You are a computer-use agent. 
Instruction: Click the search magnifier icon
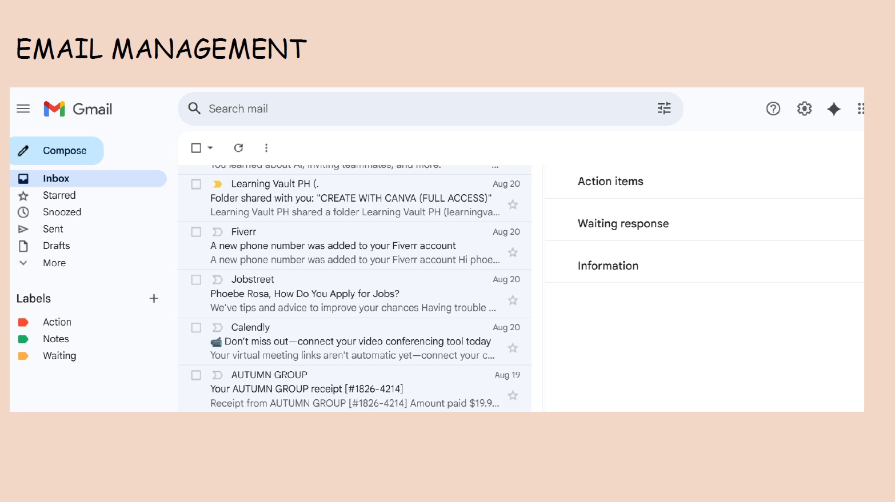(194, 109)
